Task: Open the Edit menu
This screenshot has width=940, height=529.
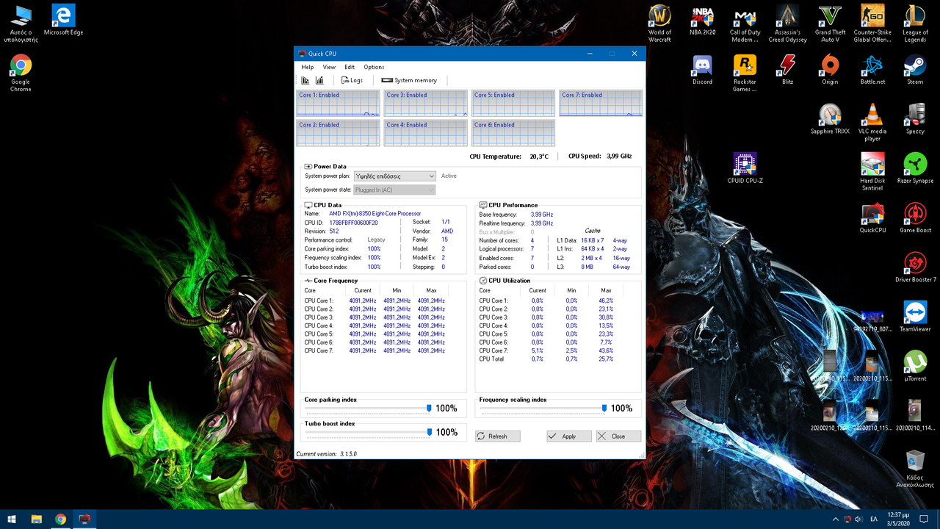Action: tap(350, 67)
